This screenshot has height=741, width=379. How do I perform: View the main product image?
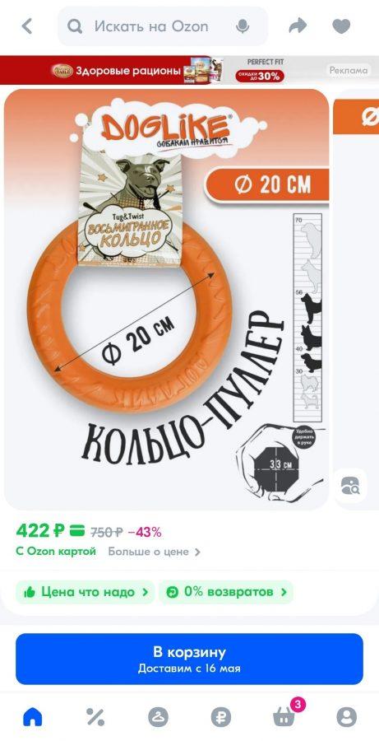[x=166, y=300]
